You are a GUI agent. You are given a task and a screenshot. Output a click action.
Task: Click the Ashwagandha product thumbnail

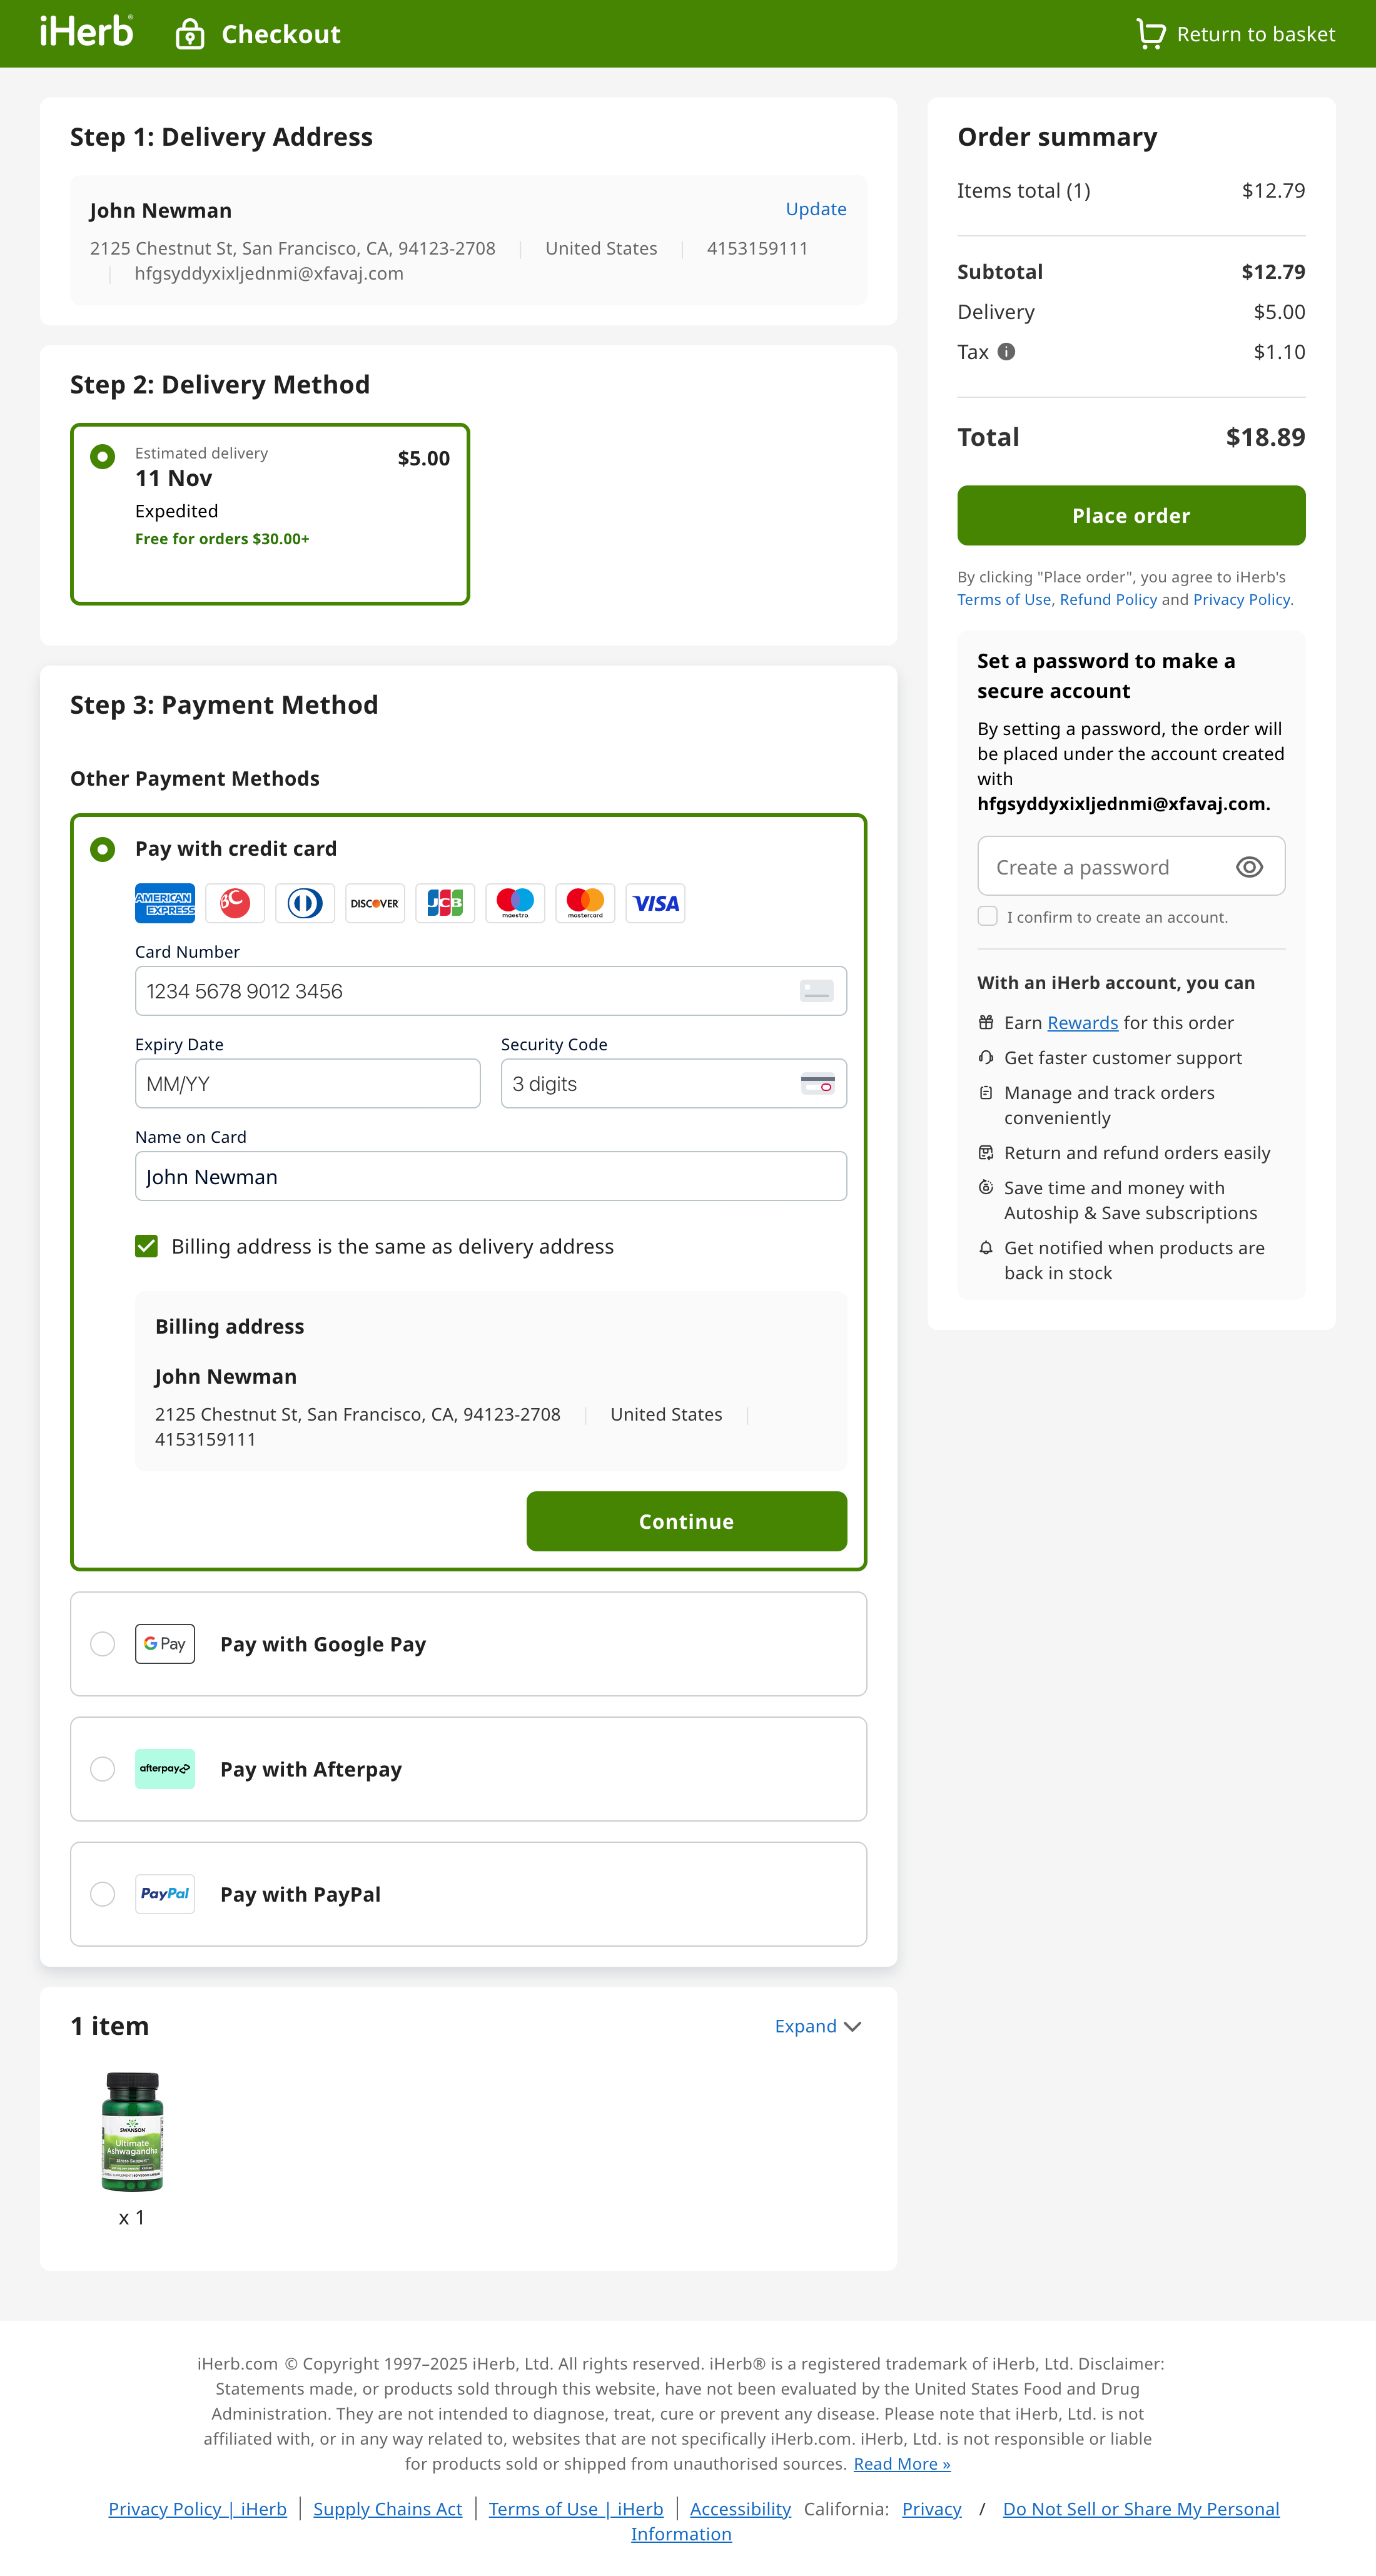coord(132,2131)
